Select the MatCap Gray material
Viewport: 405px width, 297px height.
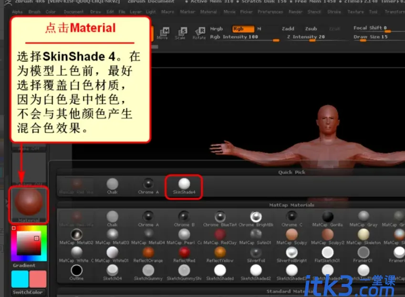pyautogui.click(x=363, y=219)
